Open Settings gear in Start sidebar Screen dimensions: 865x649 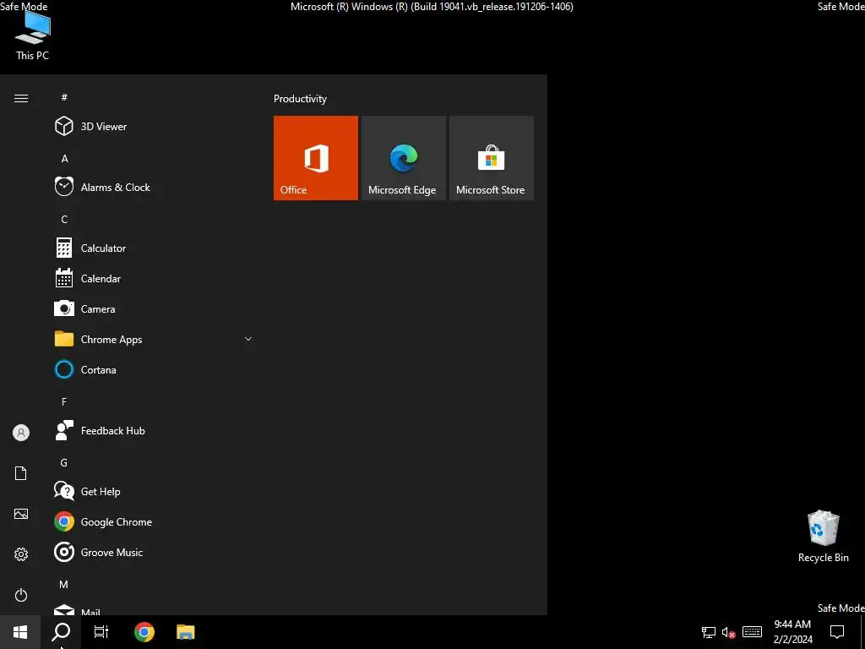21,554
